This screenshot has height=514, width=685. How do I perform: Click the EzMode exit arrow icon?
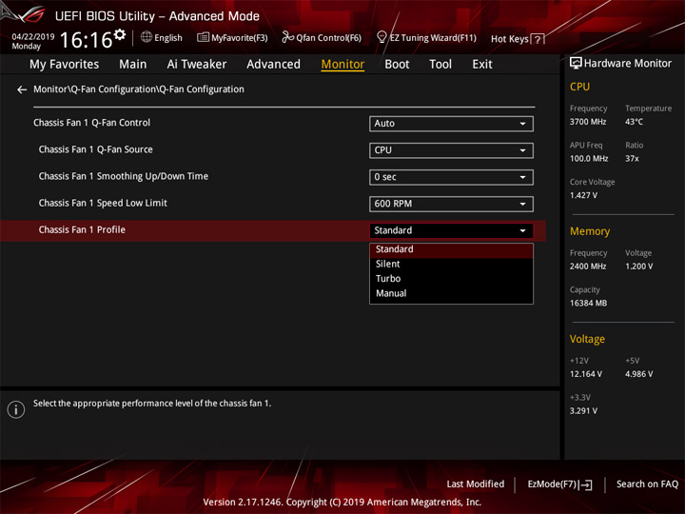coord(586,484)
